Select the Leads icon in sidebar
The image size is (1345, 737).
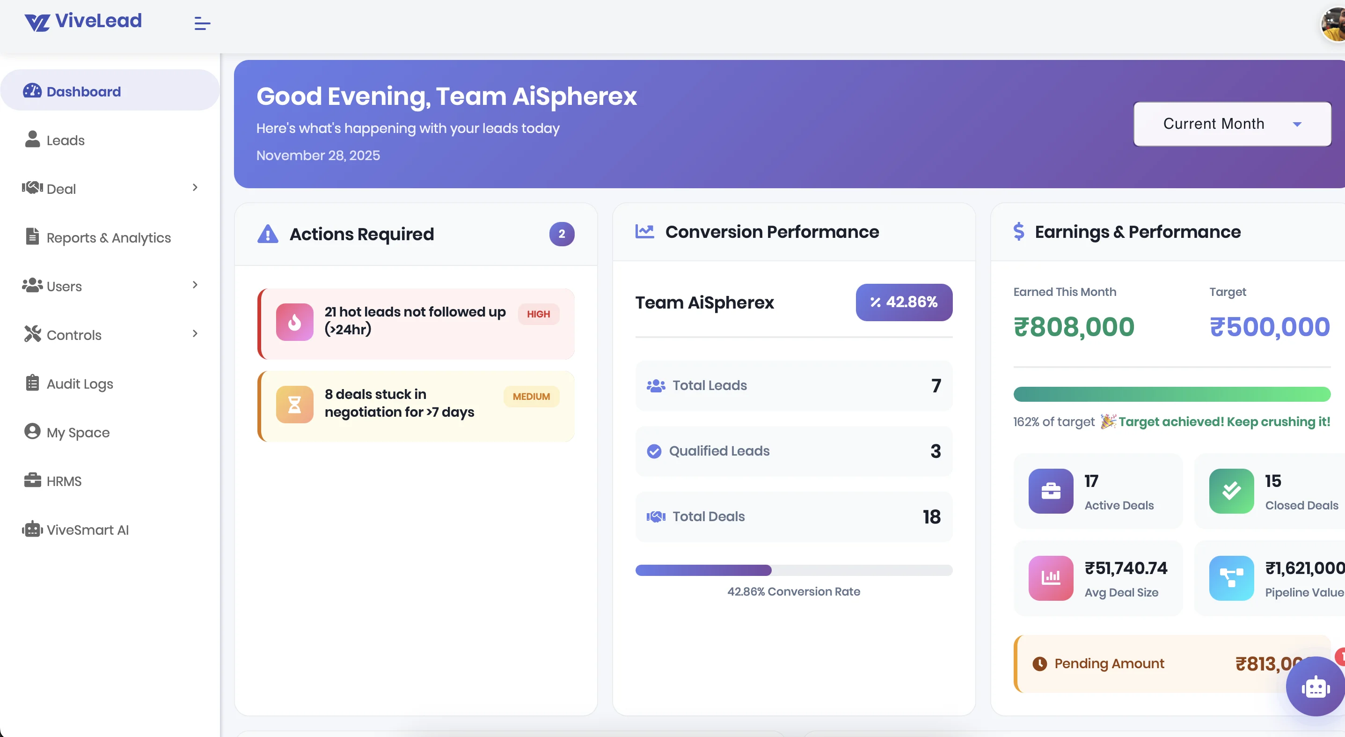pos(32,140)
